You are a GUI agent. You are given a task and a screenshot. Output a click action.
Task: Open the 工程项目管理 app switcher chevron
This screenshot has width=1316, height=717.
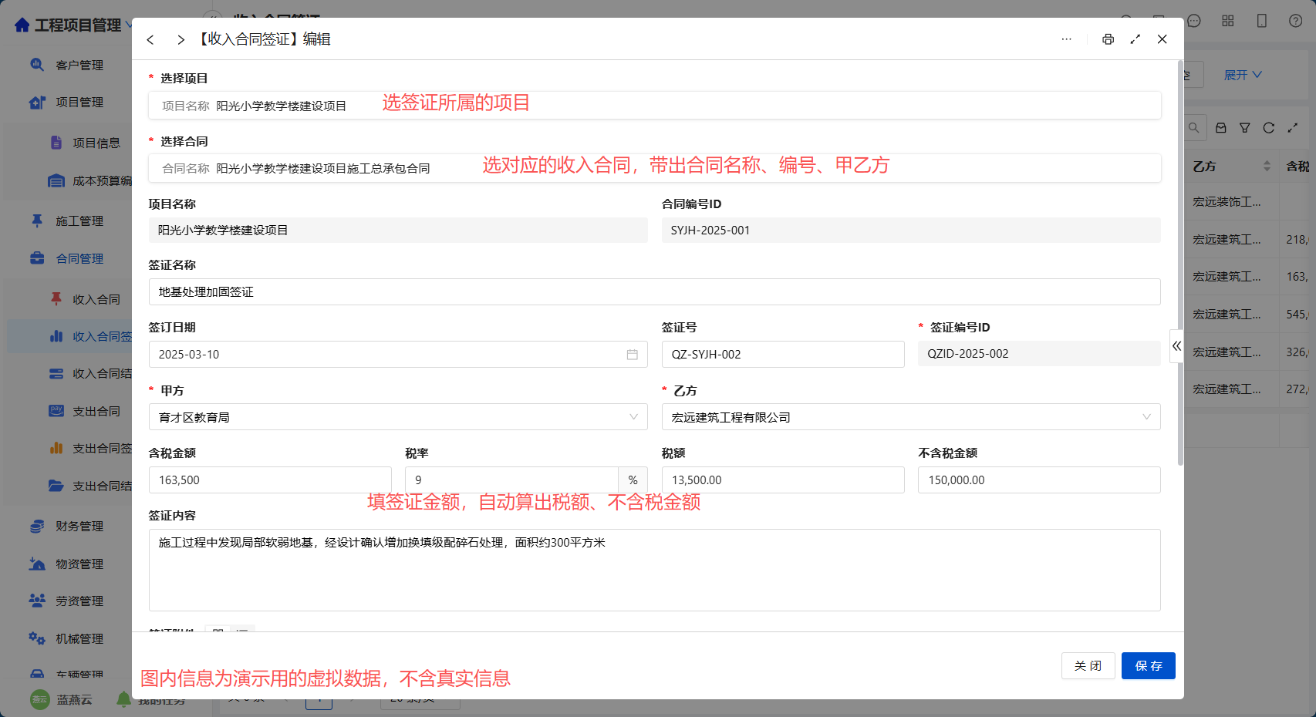tap(129, 25)
